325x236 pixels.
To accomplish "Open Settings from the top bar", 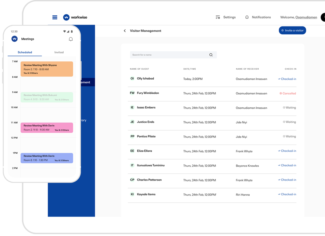I will point(226,17).
